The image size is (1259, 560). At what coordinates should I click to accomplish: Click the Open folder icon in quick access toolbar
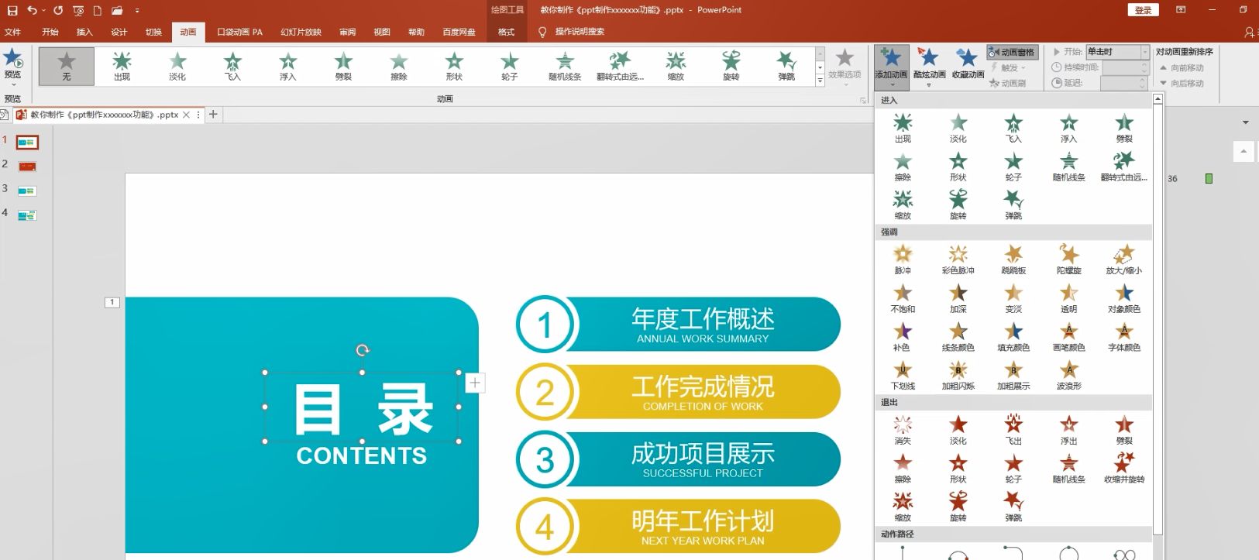coord(117,11)
